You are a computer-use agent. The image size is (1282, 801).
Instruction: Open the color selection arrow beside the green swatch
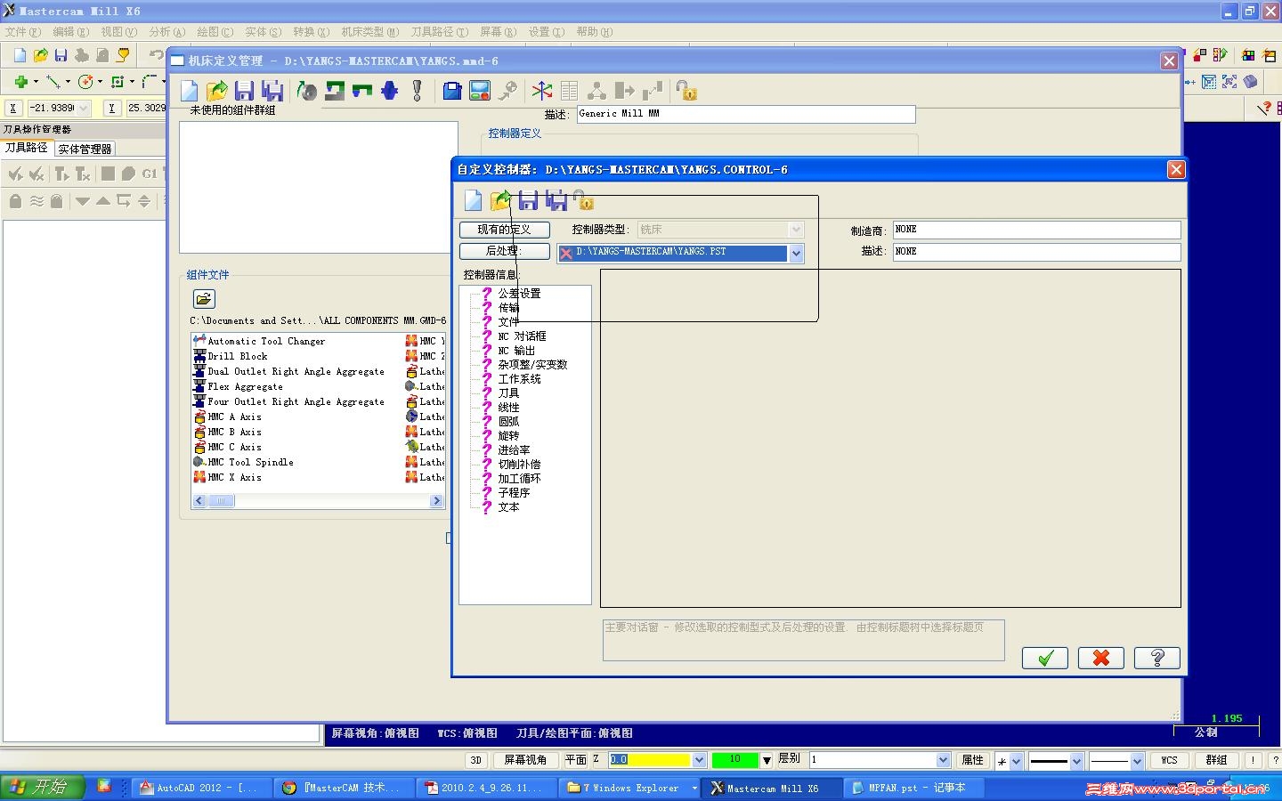coord(767,760)
